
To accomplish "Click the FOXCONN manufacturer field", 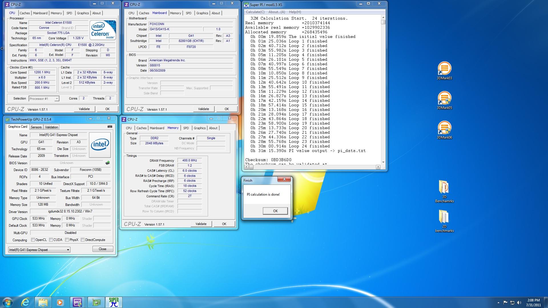I will point(191,24).
